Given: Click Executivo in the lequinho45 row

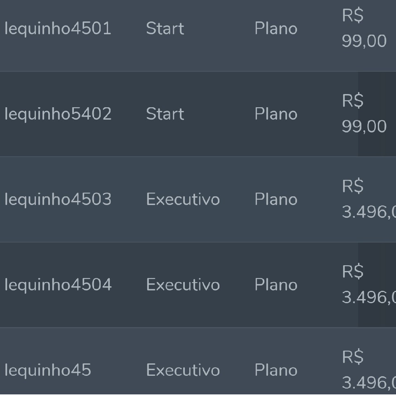Looking at the screenshot, I should [183, 370].
